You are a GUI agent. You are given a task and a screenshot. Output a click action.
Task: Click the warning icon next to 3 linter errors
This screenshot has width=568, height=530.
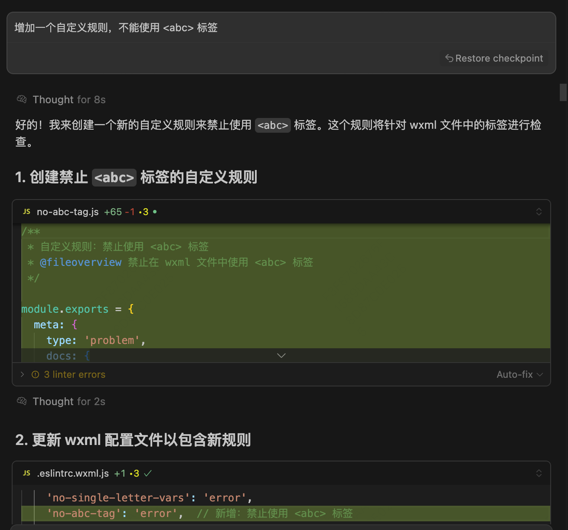click(x=35, y=374)
